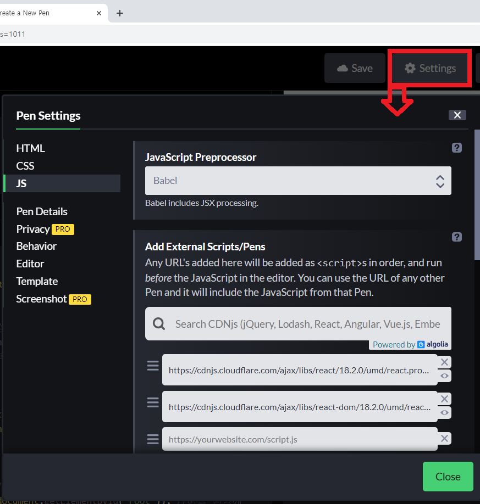
Task: Grab drag handle for react 18.2.0 script
Action: 153,366
